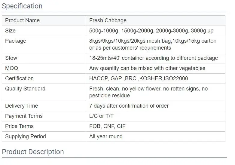This screenshot has width=235, height=165.
Task: Select the HACCP, GAP certification list
Action: (x=139, y=78)
